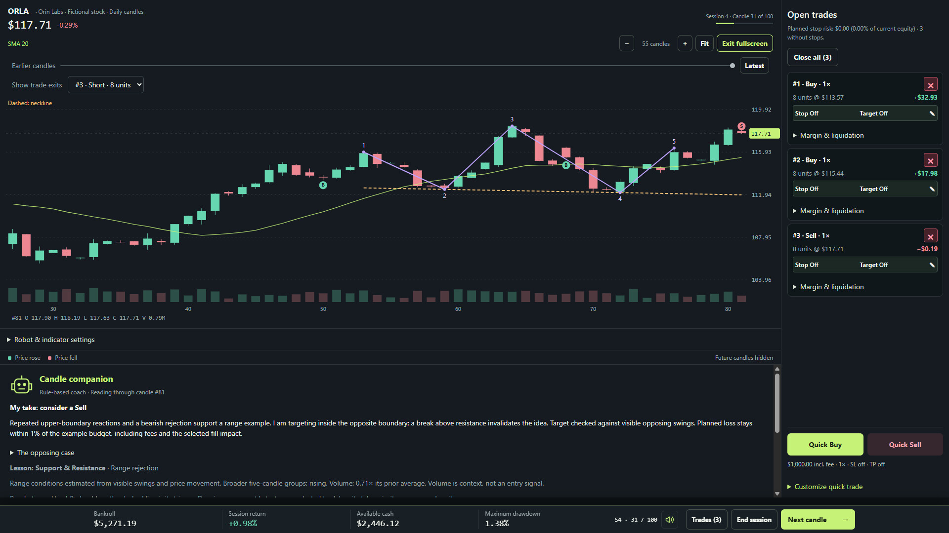
Task: Toggle sound with the speaker icon
Action: [x=670, y=520]
